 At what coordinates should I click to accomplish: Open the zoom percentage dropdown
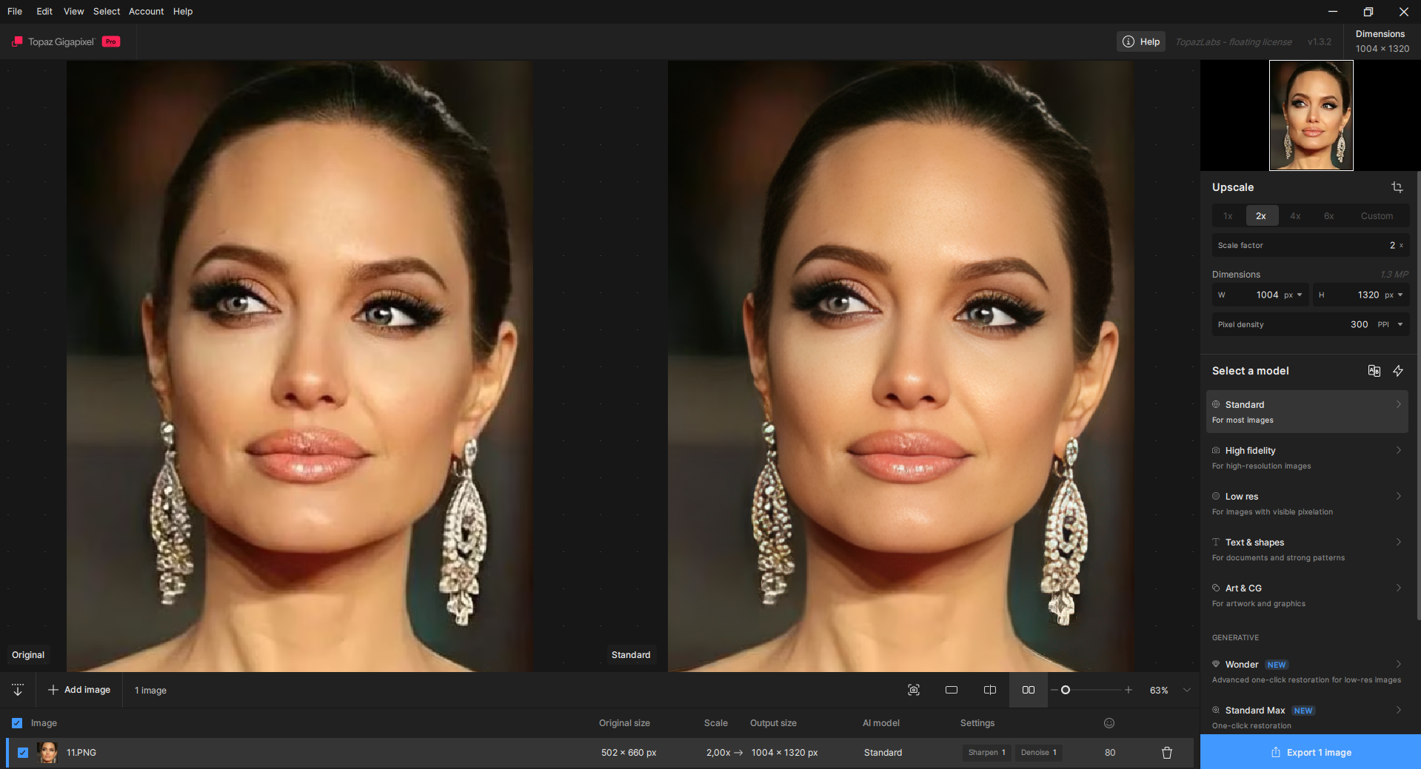1187,690
